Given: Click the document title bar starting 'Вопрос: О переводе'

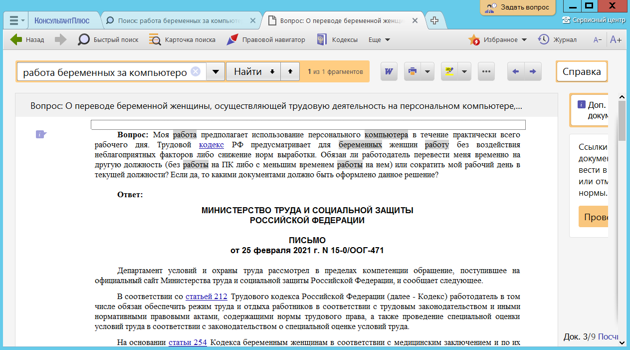Looking at the screenshot, I should [x=286, y=106].
